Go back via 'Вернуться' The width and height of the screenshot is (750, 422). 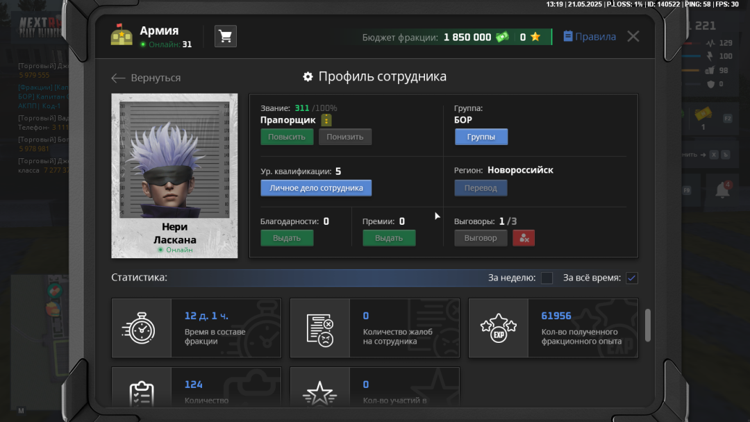146,78
